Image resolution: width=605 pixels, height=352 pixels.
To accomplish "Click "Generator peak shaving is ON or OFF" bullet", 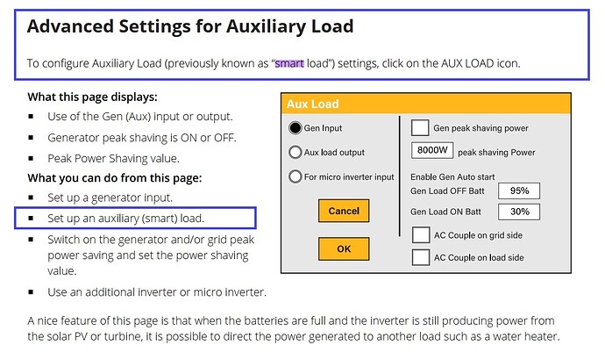I will pyautogui.click(x=140, y=138).
